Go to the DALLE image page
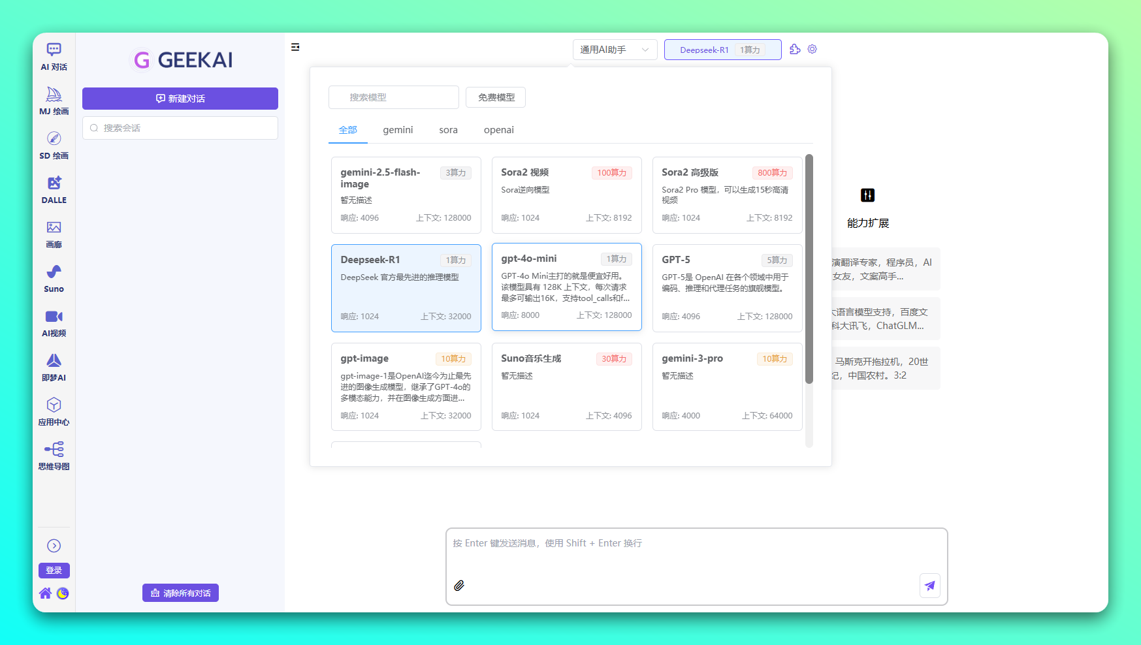 tap(54, 189)
